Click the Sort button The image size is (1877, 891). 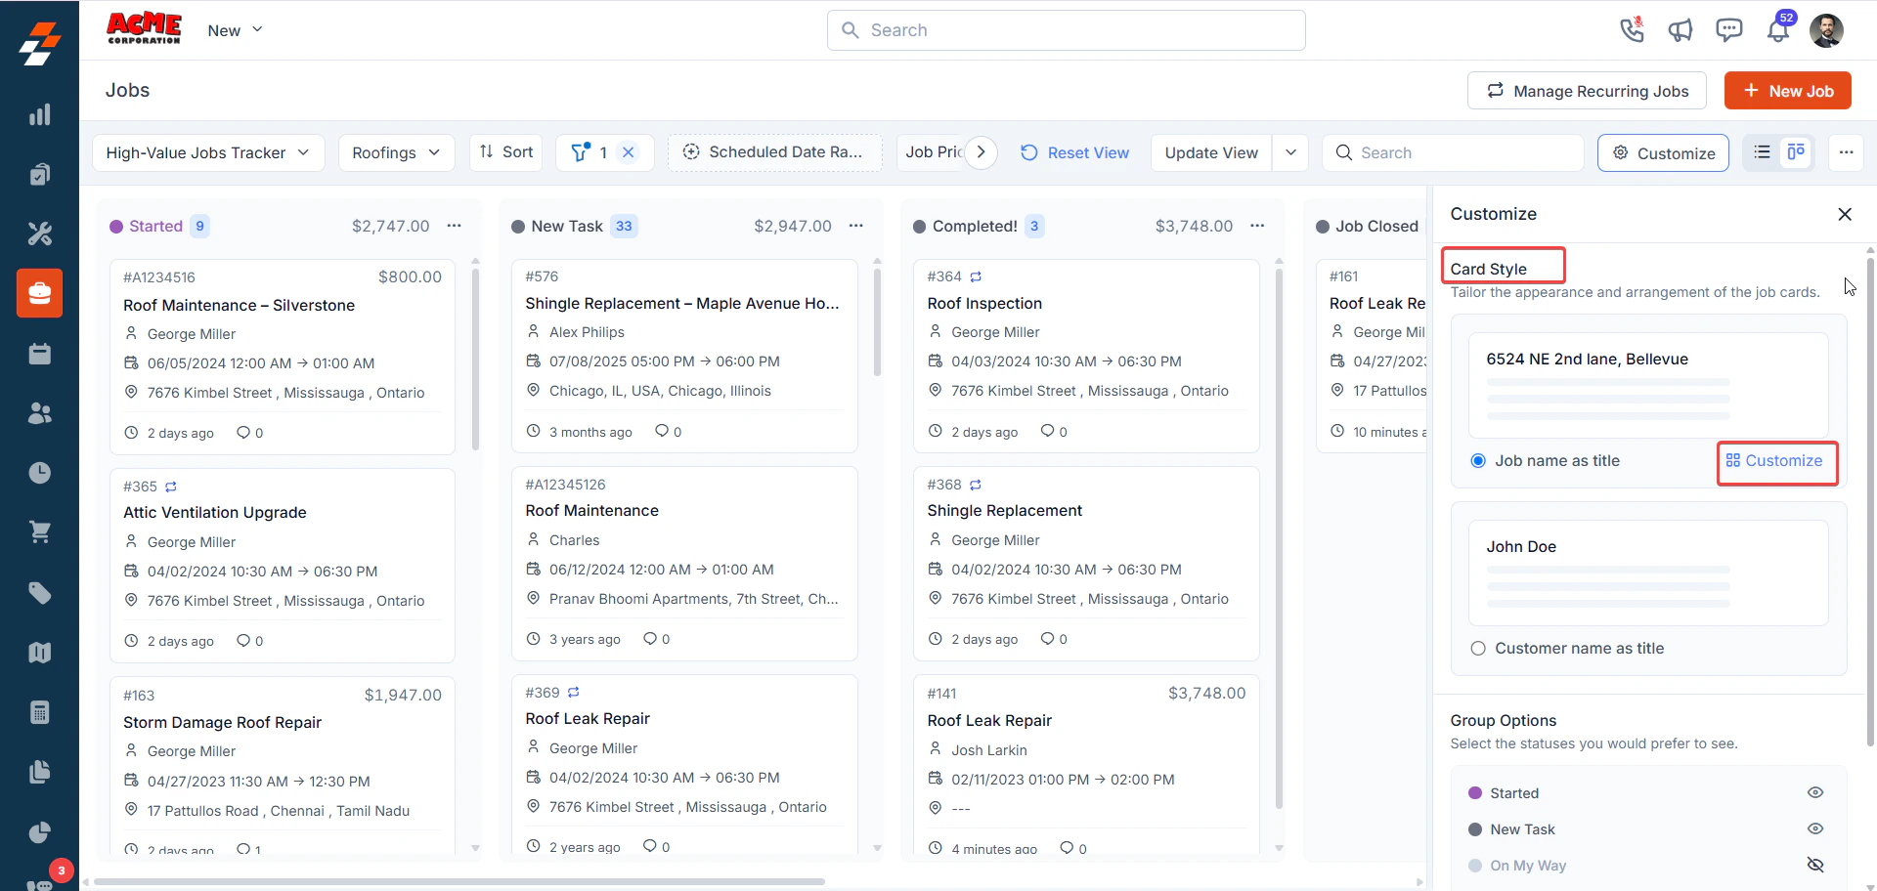point(506,152)
